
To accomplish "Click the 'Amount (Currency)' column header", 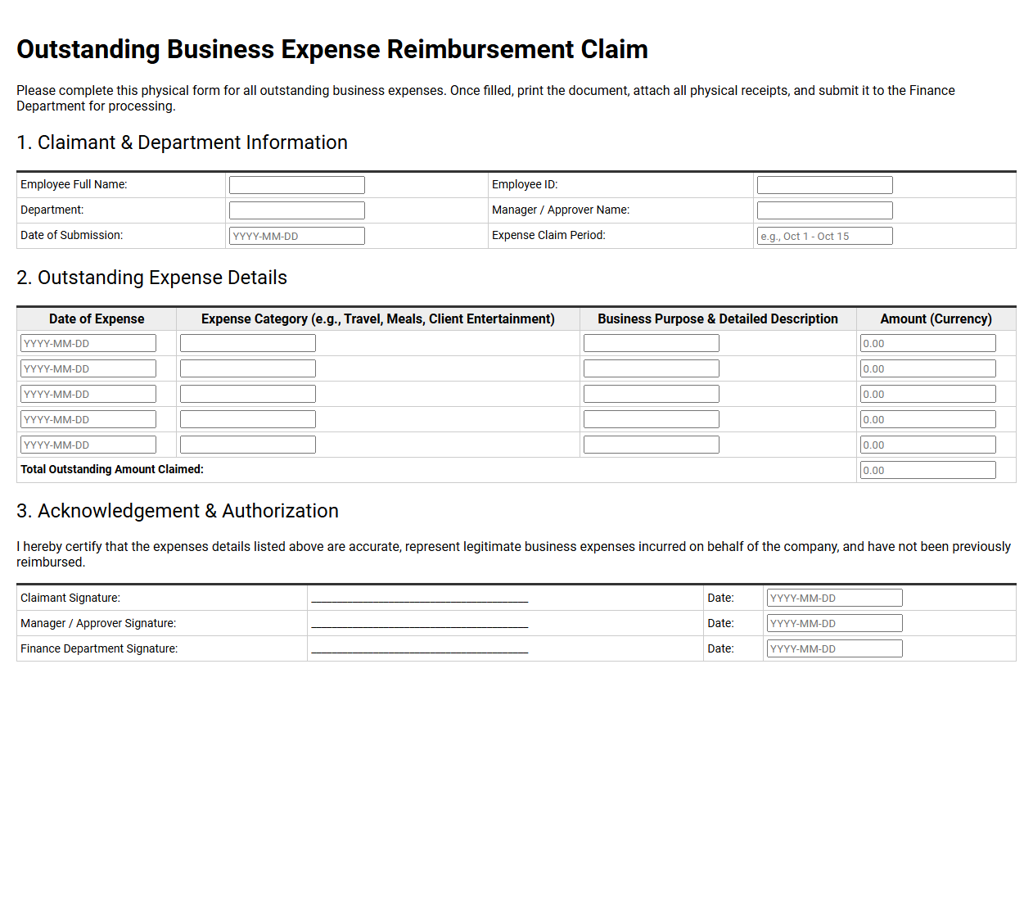I will click(x=936, y=319).
